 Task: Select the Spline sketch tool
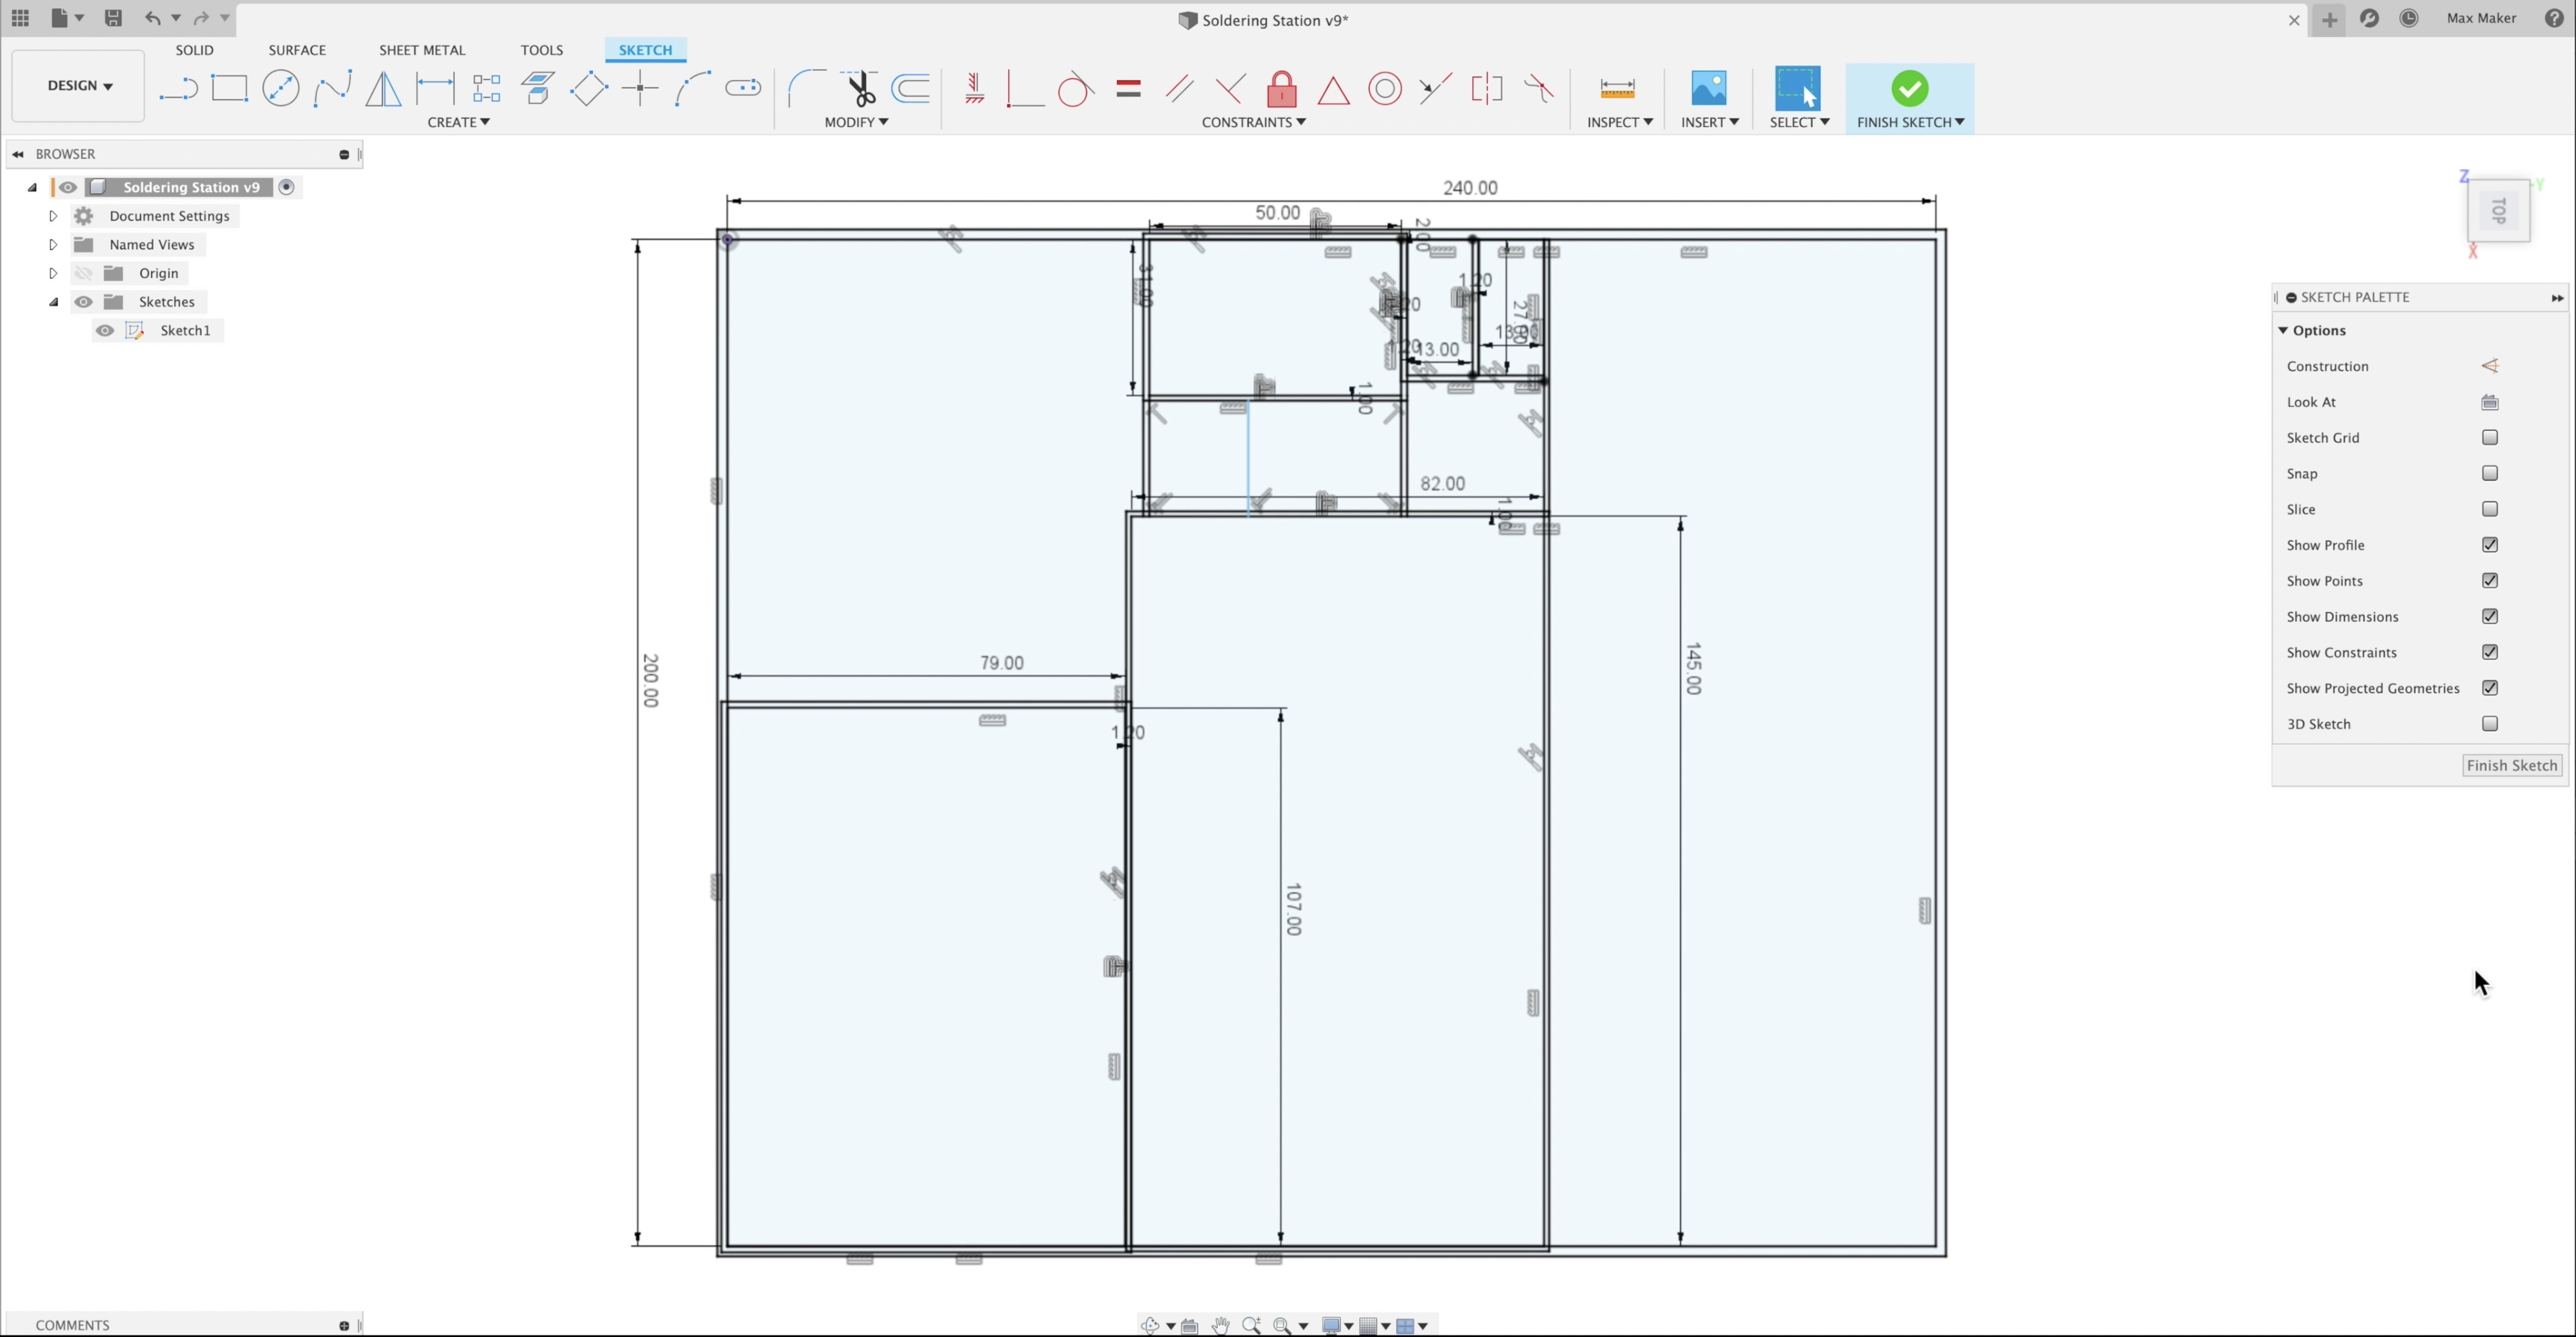tap(332, 89)
